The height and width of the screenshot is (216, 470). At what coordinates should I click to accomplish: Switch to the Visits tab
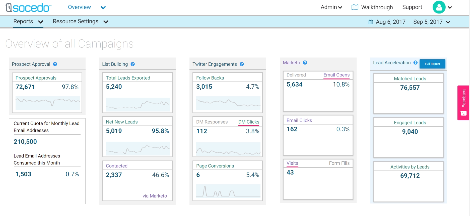(292, 163)
